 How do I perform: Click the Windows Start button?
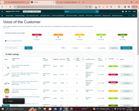3,109
